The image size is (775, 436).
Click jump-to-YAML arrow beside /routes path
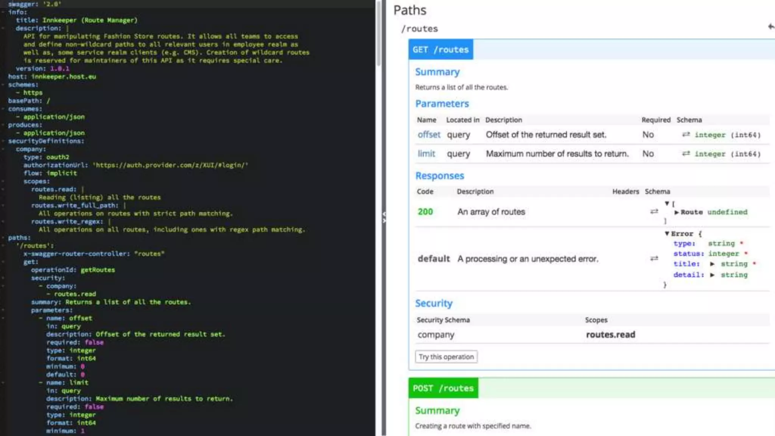[x=771, y=26]
